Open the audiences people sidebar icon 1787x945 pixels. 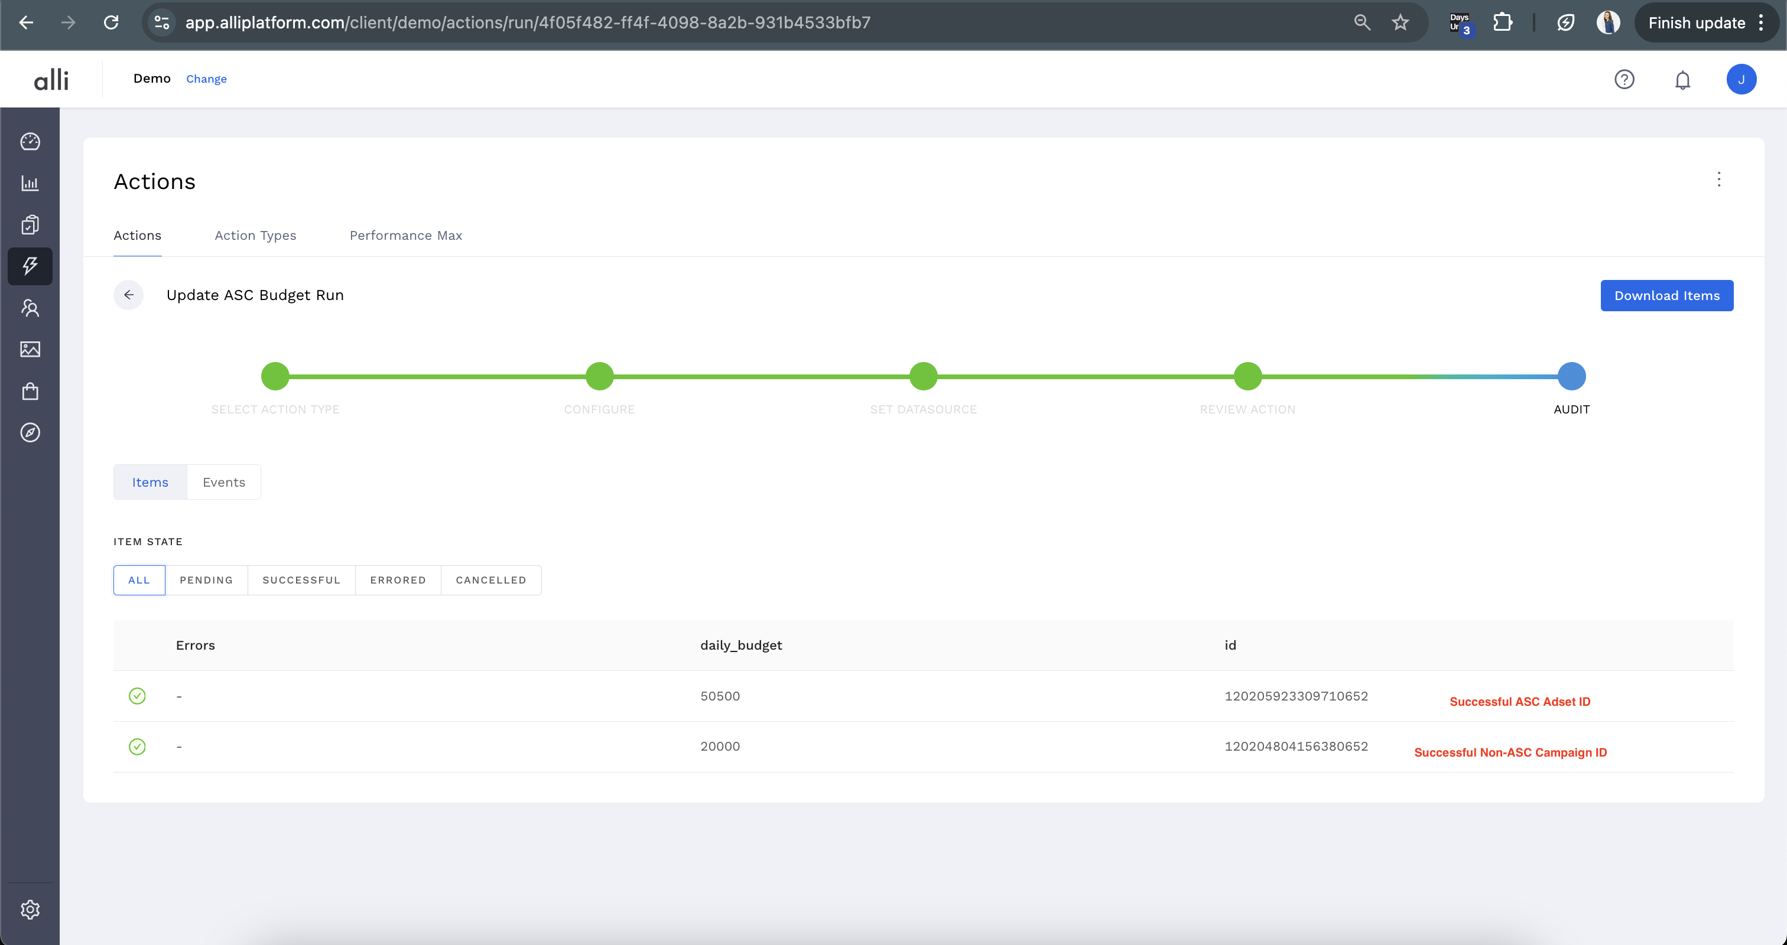(x=30, y=308)
